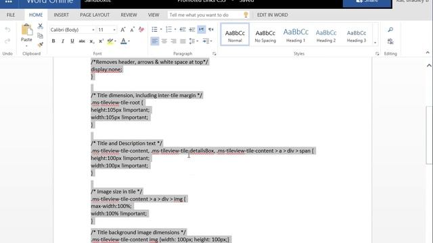Toggle Underline formatting
Image resolution: width=433 pixels, height=243 pixels.
click(72, 41)
